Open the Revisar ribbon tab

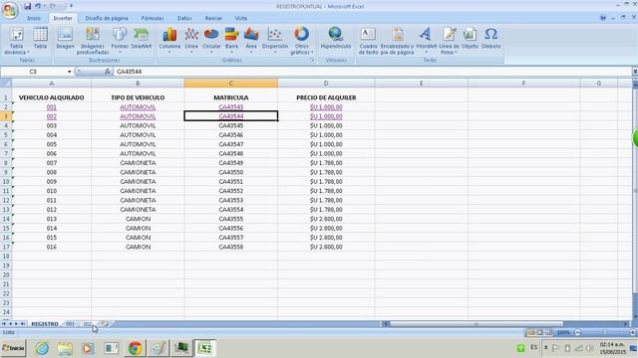pyautogui.click(x=213, y=18)
